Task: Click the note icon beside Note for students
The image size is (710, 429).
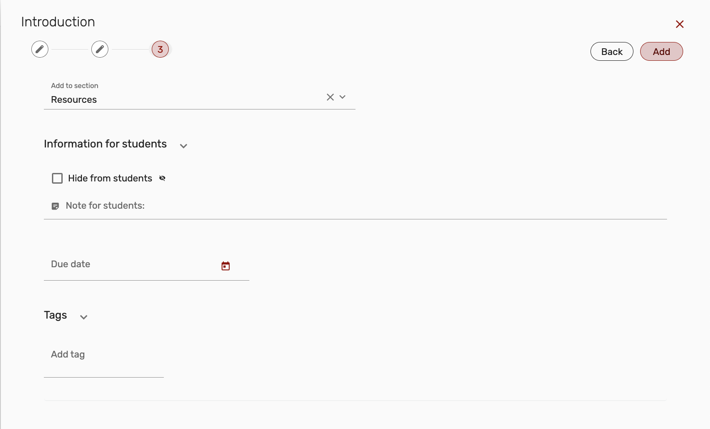Action: (56, 206)
